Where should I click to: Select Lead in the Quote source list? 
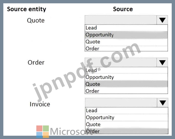click(x=126, y=28)
